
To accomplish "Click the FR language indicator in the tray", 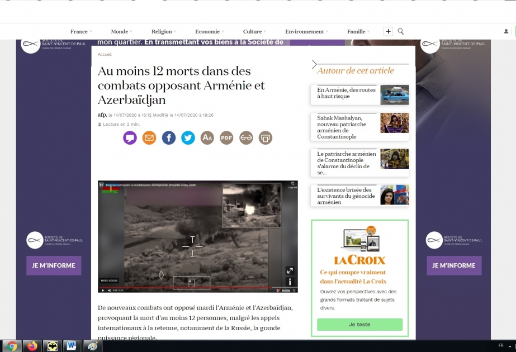I will (501, 345).
